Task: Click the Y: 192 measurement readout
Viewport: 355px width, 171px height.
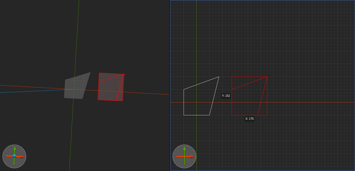Action: tap(226, 96)
